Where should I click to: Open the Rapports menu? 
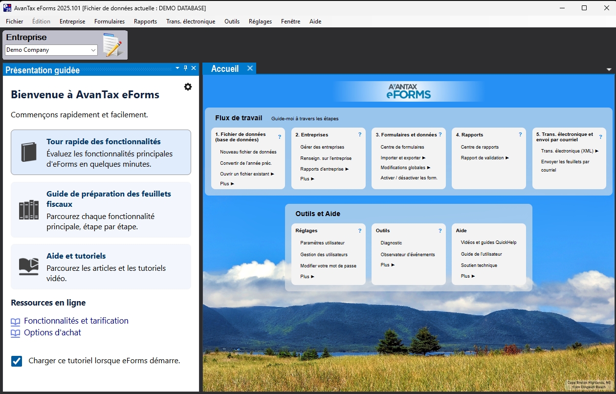coord(145,22)
